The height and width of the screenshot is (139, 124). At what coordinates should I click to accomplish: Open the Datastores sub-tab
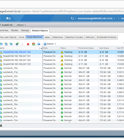click(x=58, y=37)
